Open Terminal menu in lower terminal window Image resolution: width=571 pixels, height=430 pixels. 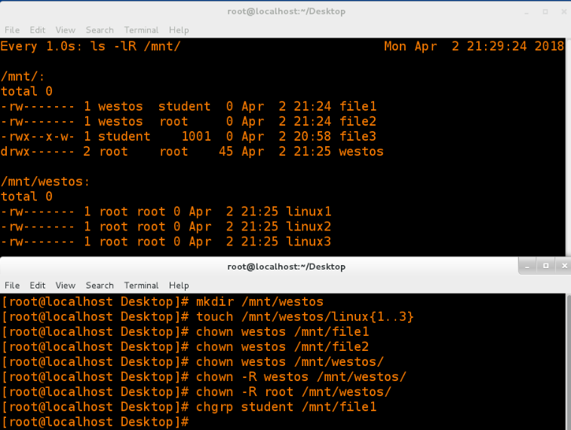coord(141,285)
